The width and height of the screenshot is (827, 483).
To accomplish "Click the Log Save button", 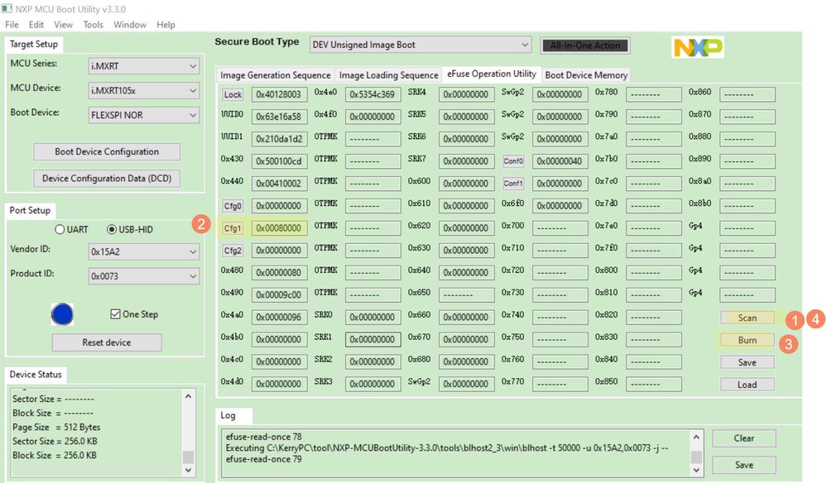I will pos(743,465).
